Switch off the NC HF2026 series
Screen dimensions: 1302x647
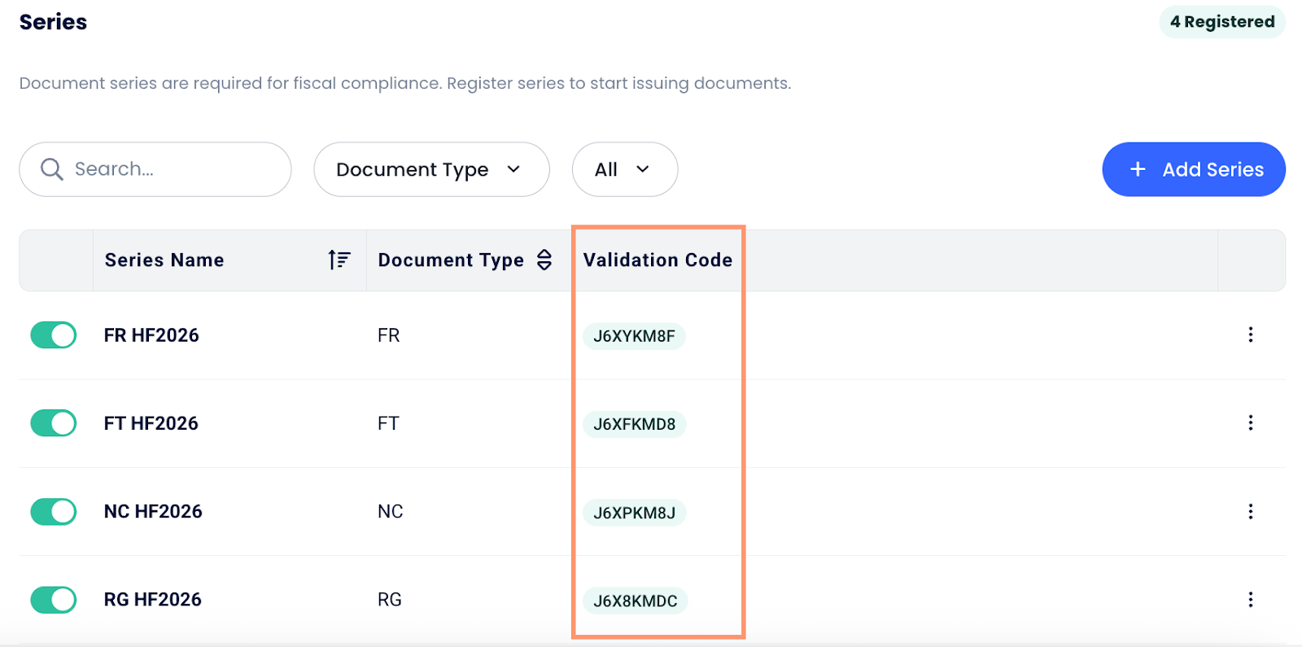[x=54, y=512]
